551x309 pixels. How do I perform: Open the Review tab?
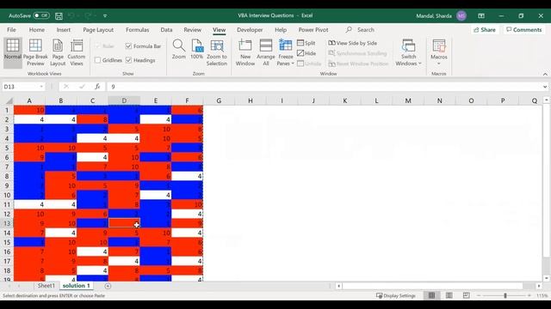[192, 30]
